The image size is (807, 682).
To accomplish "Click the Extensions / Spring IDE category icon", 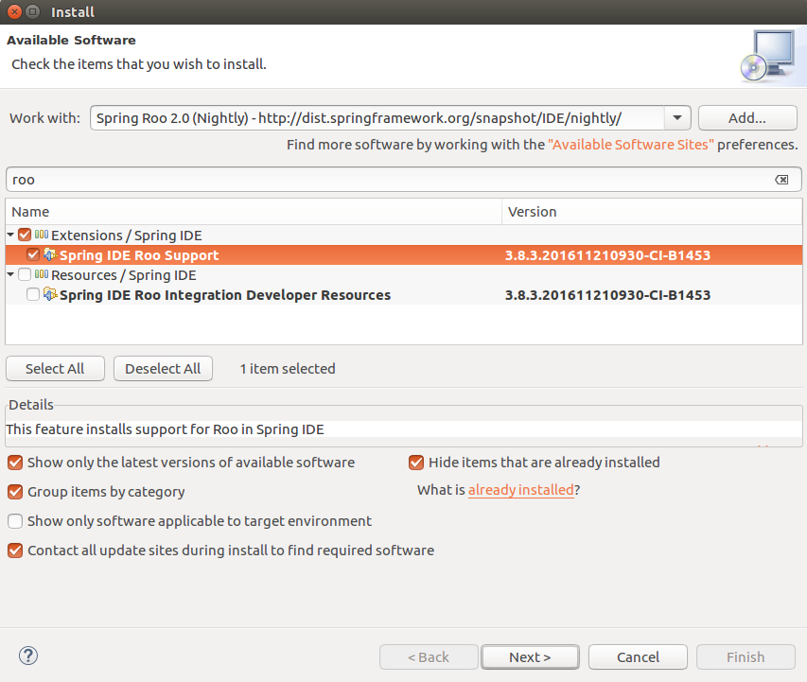I will (x=42, y=235).
